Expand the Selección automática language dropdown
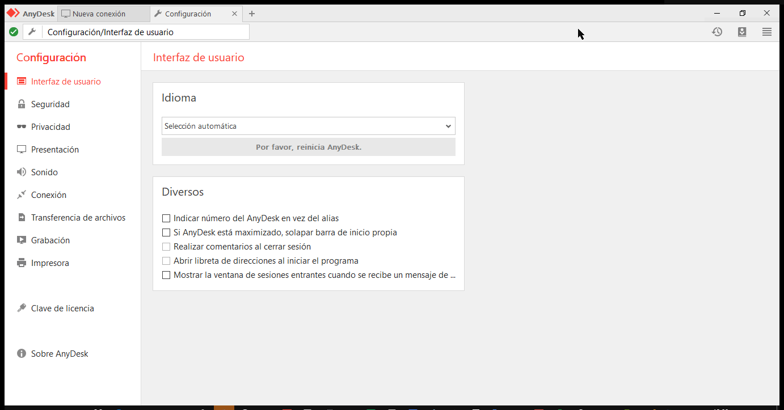This screenshot has height=410, width=784. point(309,126)
